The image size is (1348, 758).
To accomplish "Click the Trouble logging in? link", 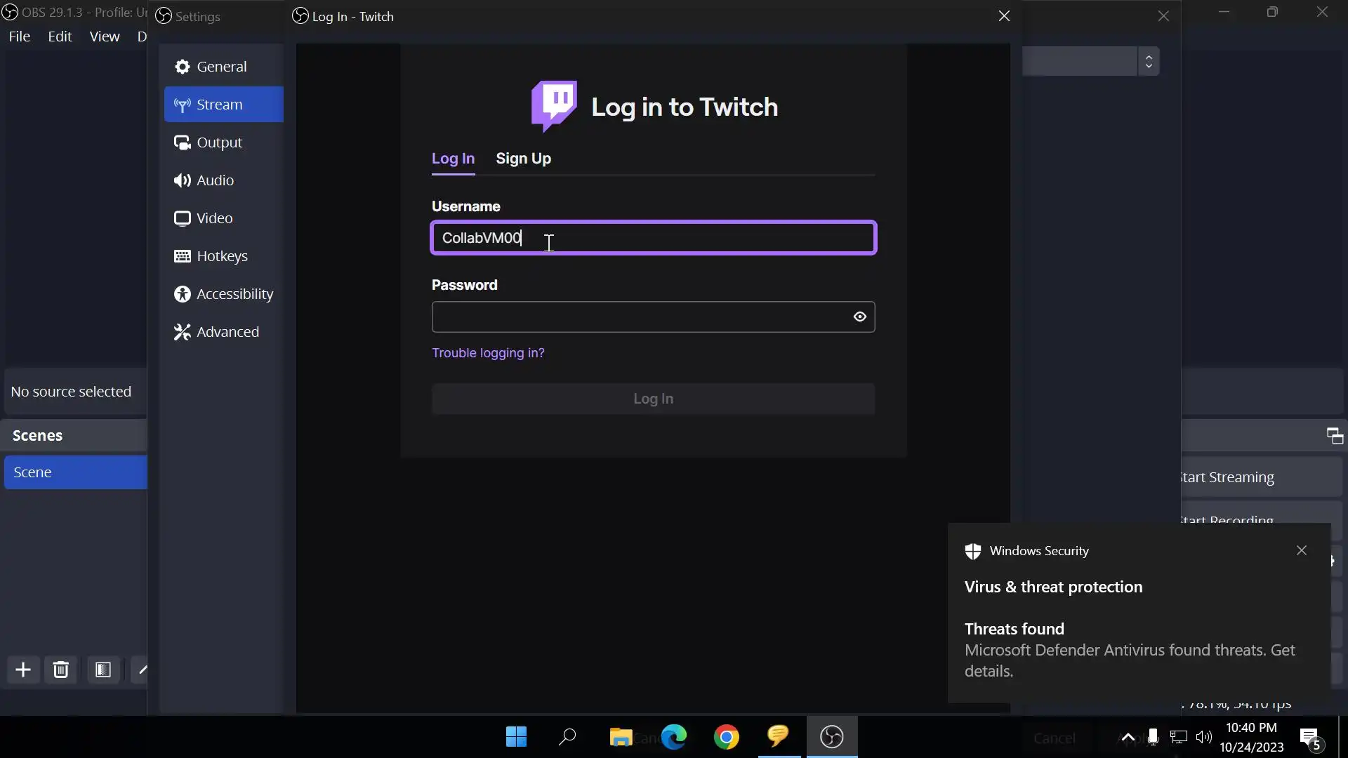I will click(488, 353).
